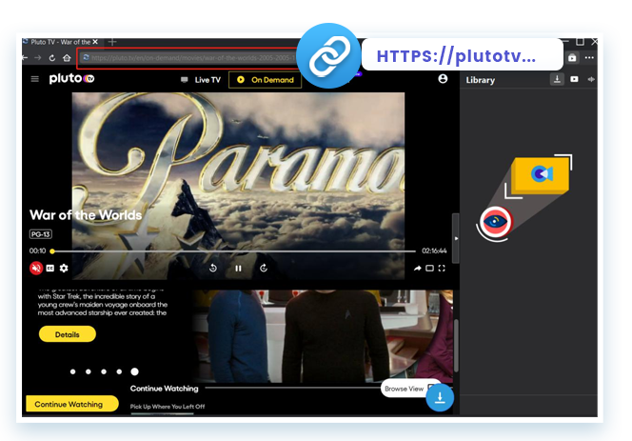Click the page vertical scrollbar
632x441 pixels.
pos(456,346)
